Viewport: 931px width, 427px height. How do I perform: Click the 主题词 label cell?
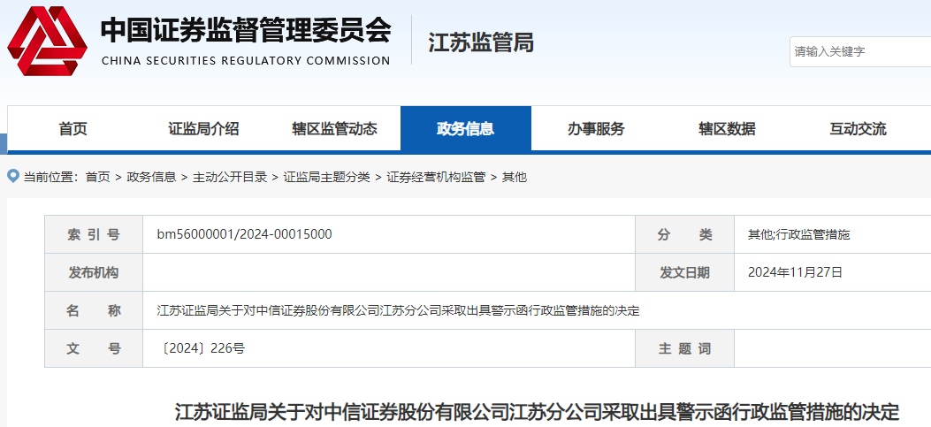pyautogui.click(x=684, y=348)
